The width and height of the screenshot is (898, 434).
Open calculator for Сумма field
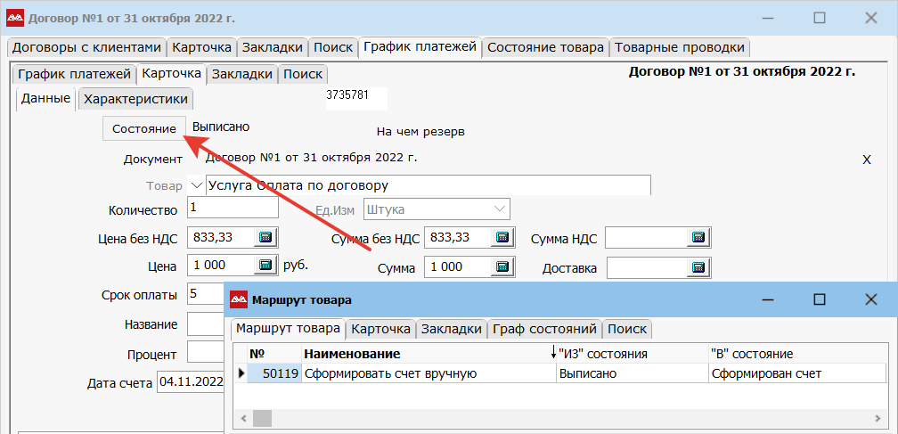[x=502, y=266]
